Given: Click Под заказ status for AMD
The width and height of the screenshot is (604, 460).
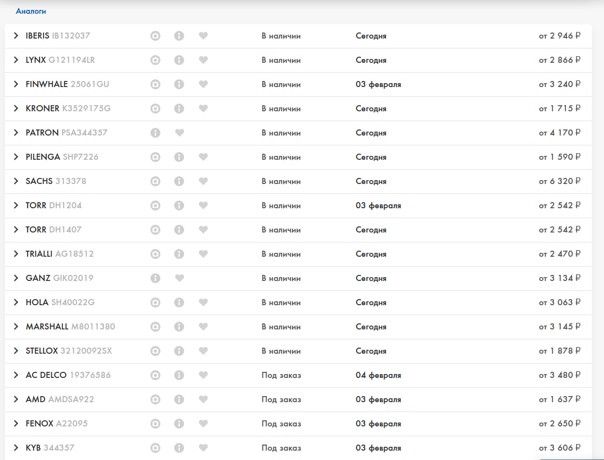Looking at the screenshot, I should (x=281, y=399).
